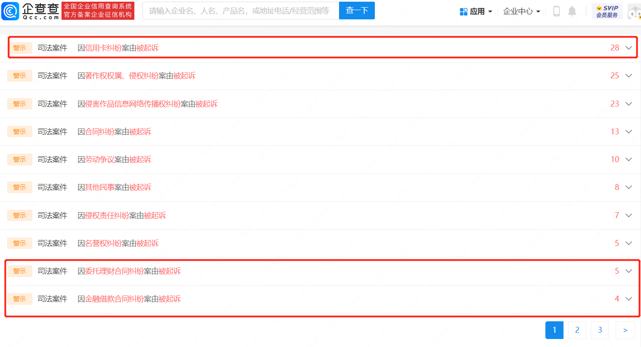Image resolution: width=641 pixels, height=347 pixels.
Task: Click warning tag on 信用卡纠纷 row
Action: point(20,48)
